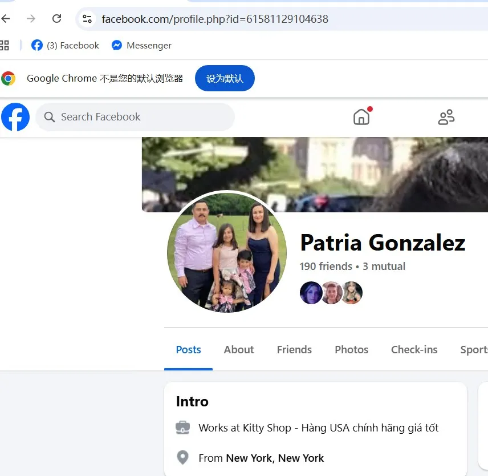Go back with the browser back arrow
488x476 pixels.
click(x=6, y=19)
